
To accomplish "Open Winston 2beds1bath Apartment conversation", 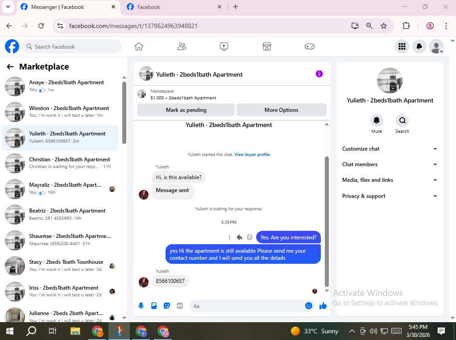I will [60, 112].
